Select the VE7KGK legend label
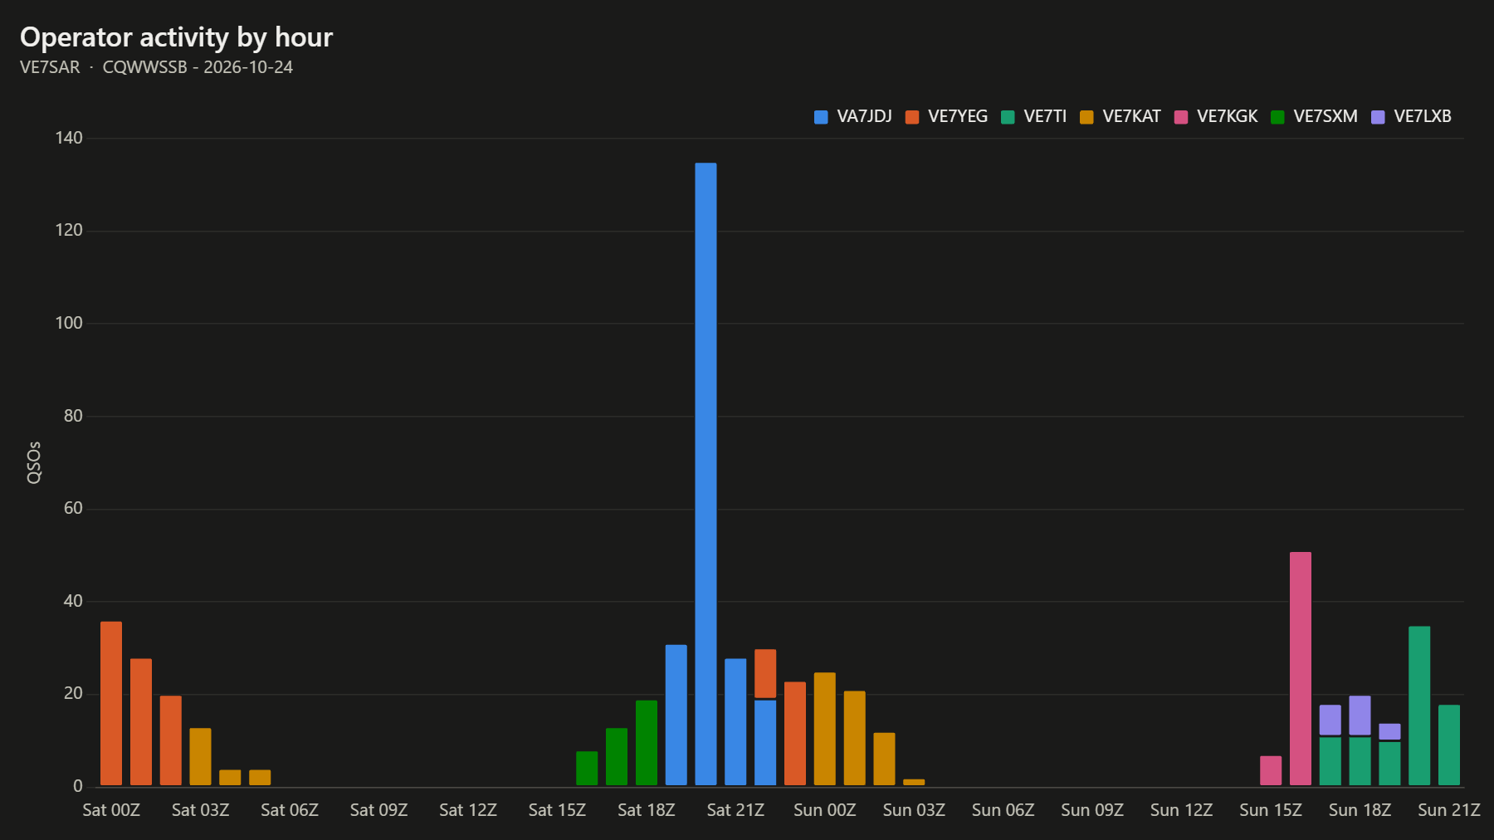 pos(1228,117)
